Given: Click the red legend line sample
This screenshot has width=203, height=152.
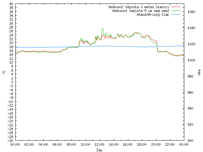Looking at the screenshot, I should [x=176, y=7].
